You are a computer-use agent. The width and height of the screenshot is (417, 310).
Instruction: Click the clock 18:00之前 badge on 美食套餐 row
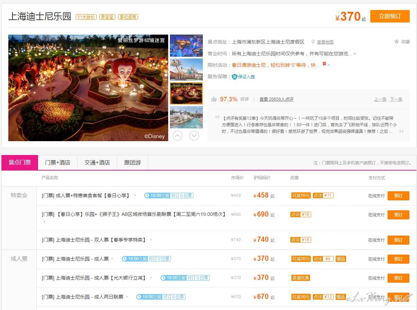click(x=169, y=195)
